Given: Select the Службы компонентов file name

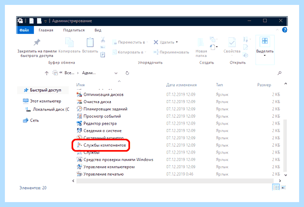Looking at the screenshot, I should (105, 145).
